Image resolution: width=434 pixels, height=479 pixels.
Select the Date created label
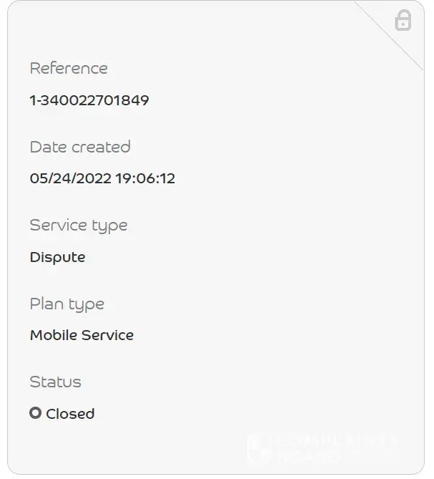point(80,147)
